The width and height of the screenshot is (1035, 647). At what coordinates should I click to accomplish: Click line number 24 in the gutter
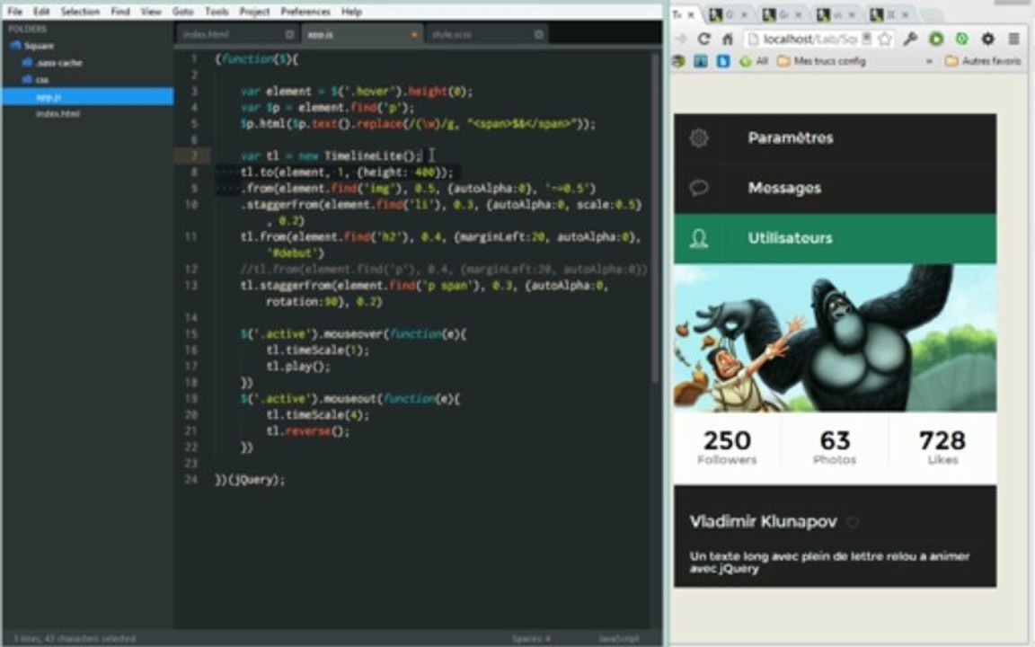191,479
